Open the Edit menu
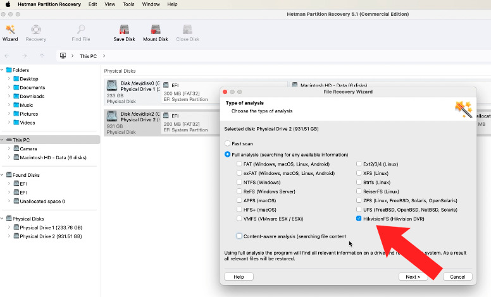Screen dimensions: 491x297 coord(92,4)
